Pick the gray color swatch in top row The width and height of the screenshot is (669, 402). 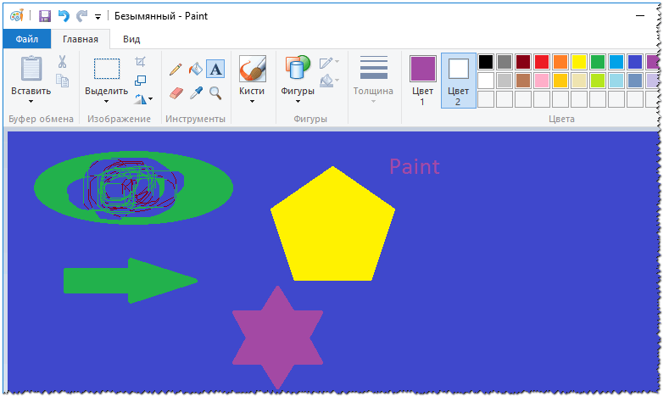tap(505, 62)
